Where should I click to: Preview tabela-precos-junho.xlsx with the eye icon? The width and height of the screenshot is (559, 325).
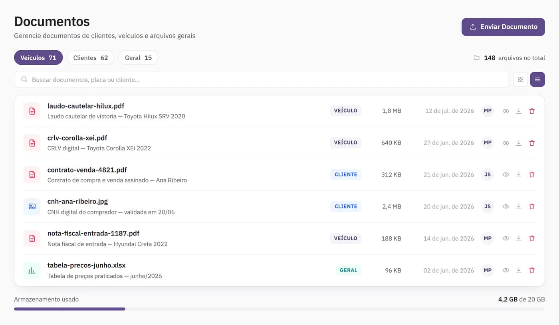[505, 270]
